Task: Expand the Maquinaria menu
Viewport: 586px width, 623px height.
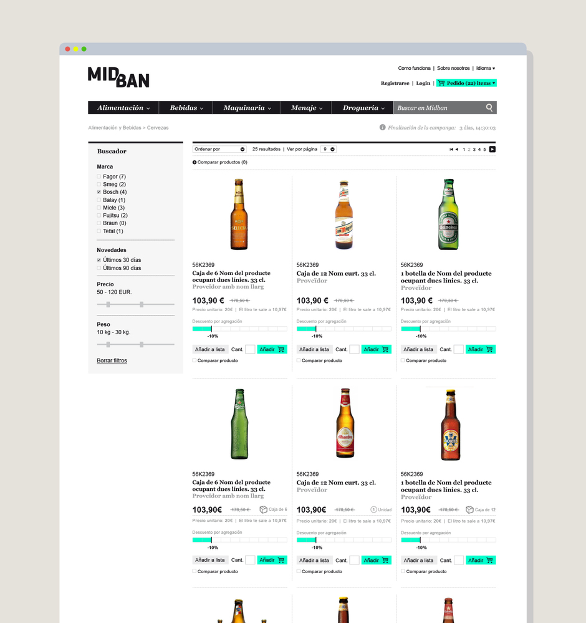Action: 247,108
